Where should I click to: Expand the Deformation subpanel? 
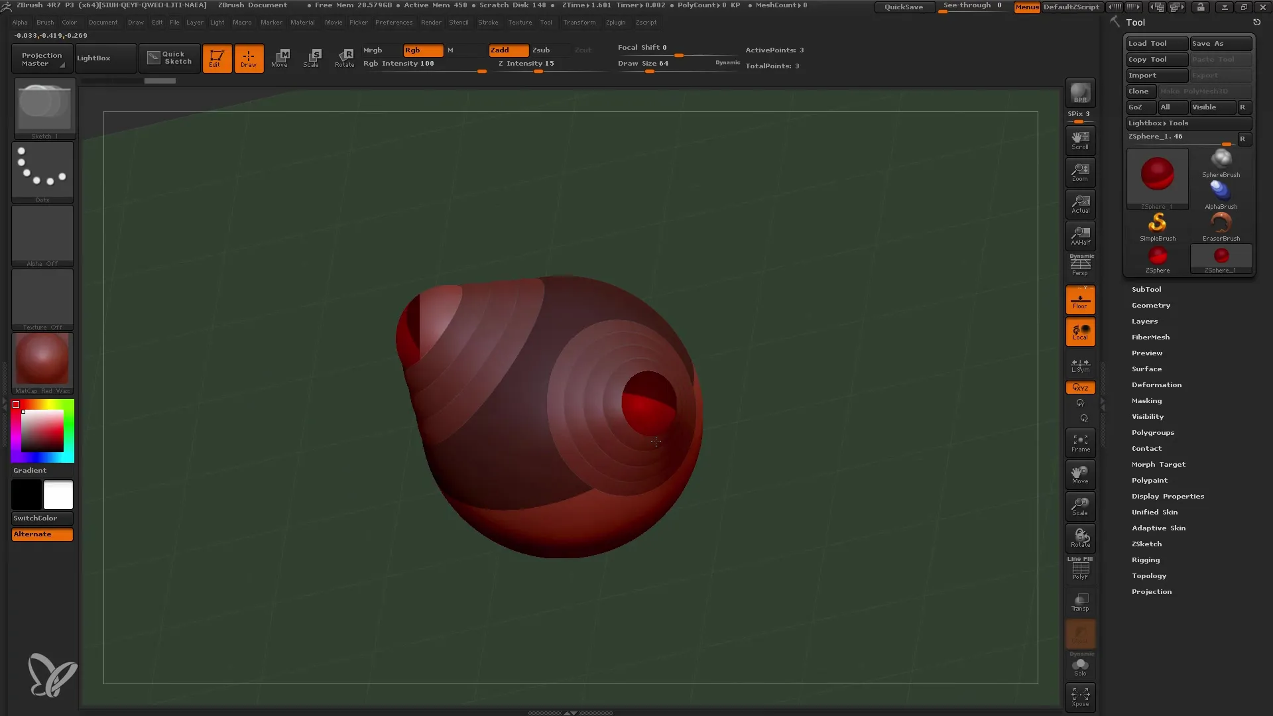tap(1156, 385)
